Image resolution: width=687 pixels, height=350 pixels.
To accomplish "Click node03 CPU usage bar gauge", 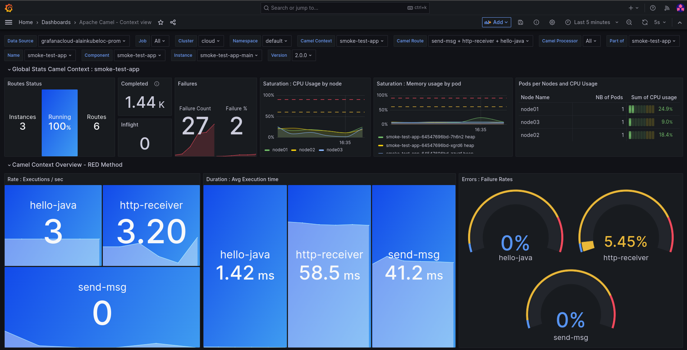I will [641, 122].
